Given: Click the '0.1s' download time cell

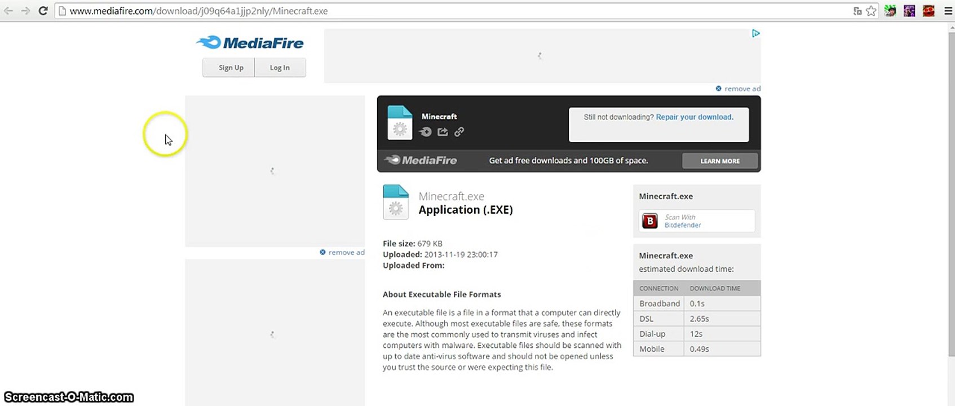Looking at the screenshot, I should (x=722, y=303).
